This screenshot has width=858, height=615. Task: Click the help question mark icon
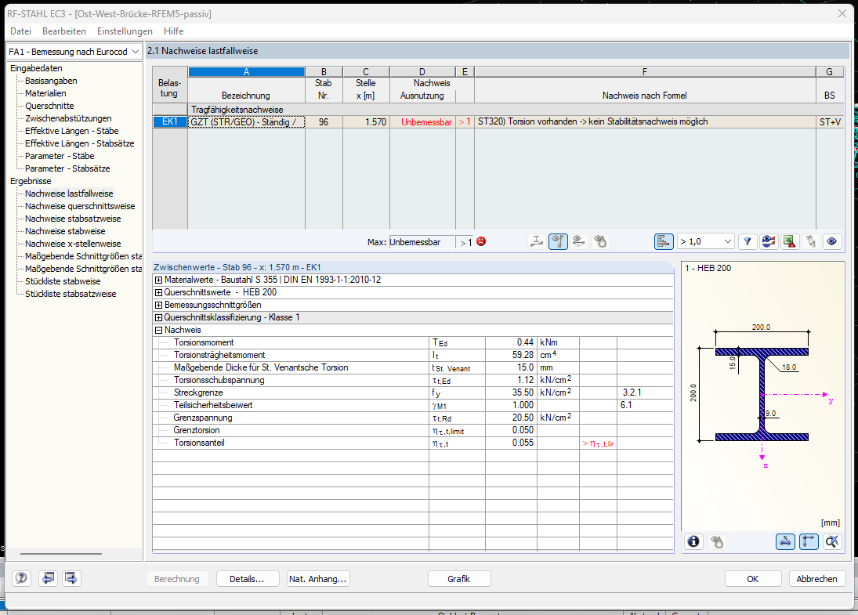[x=21, y=579]
